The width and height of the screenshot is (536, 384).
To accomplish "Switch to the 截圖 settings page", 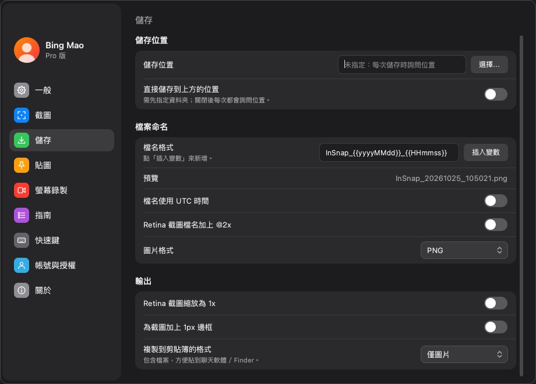I will click(62, 115).
